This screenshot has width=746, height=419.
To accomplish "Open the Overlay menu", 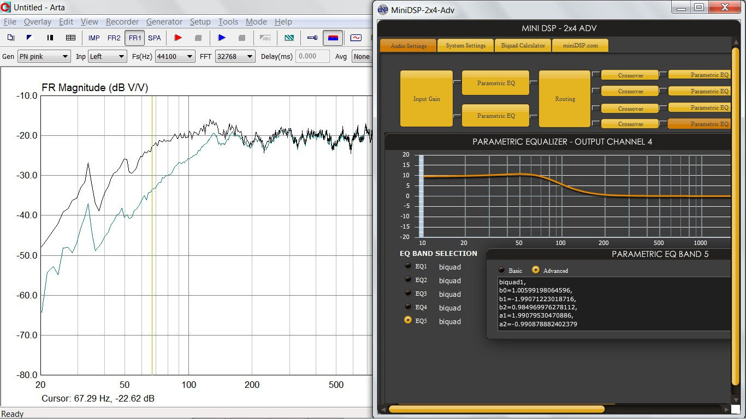I will coord(37,22).
